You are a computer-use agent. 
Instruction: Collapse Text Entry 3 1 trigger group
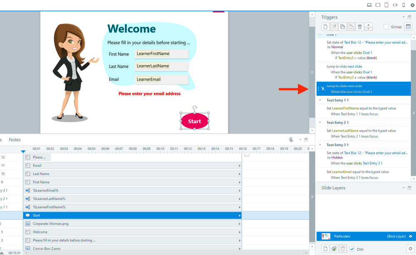(320, 145)
